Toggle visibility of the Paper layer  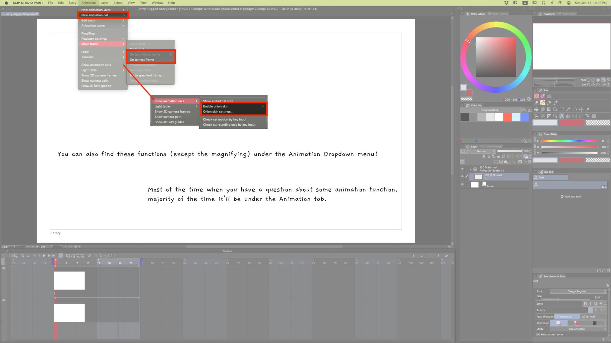point(462,185)
